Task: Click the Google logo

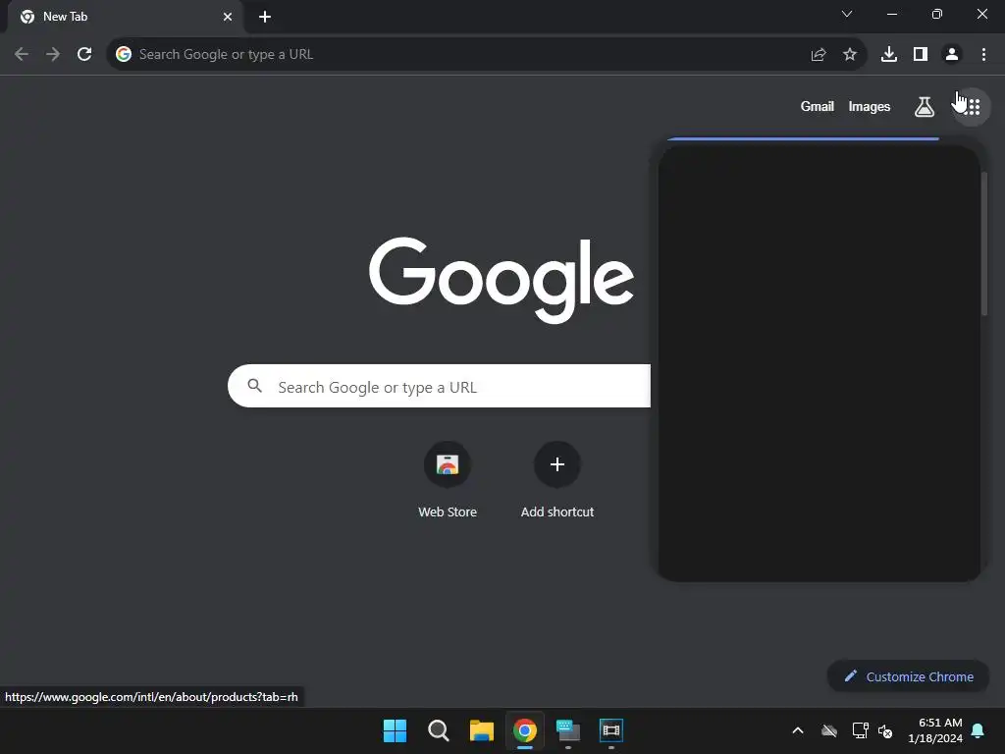Action: click(502, 280)
